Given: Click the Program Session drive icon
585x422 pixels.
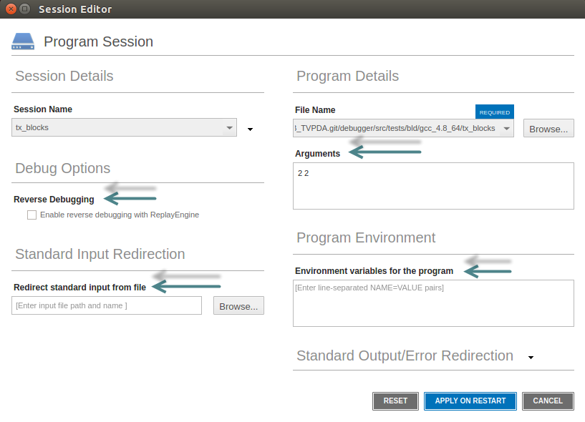Looking at the screenshot, I should (23, 41).
